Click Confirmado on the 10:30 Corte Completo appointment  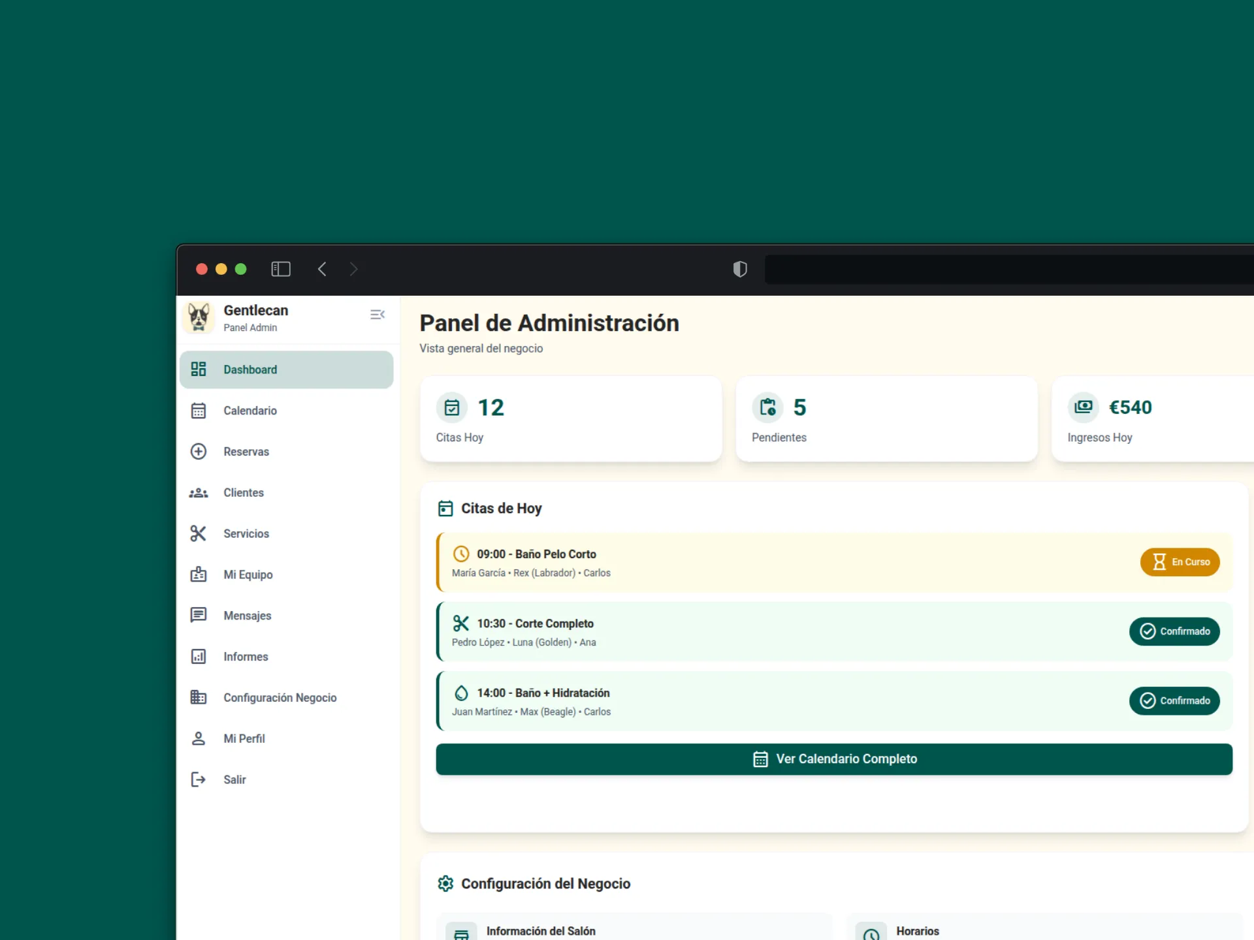coord(1174,631)
